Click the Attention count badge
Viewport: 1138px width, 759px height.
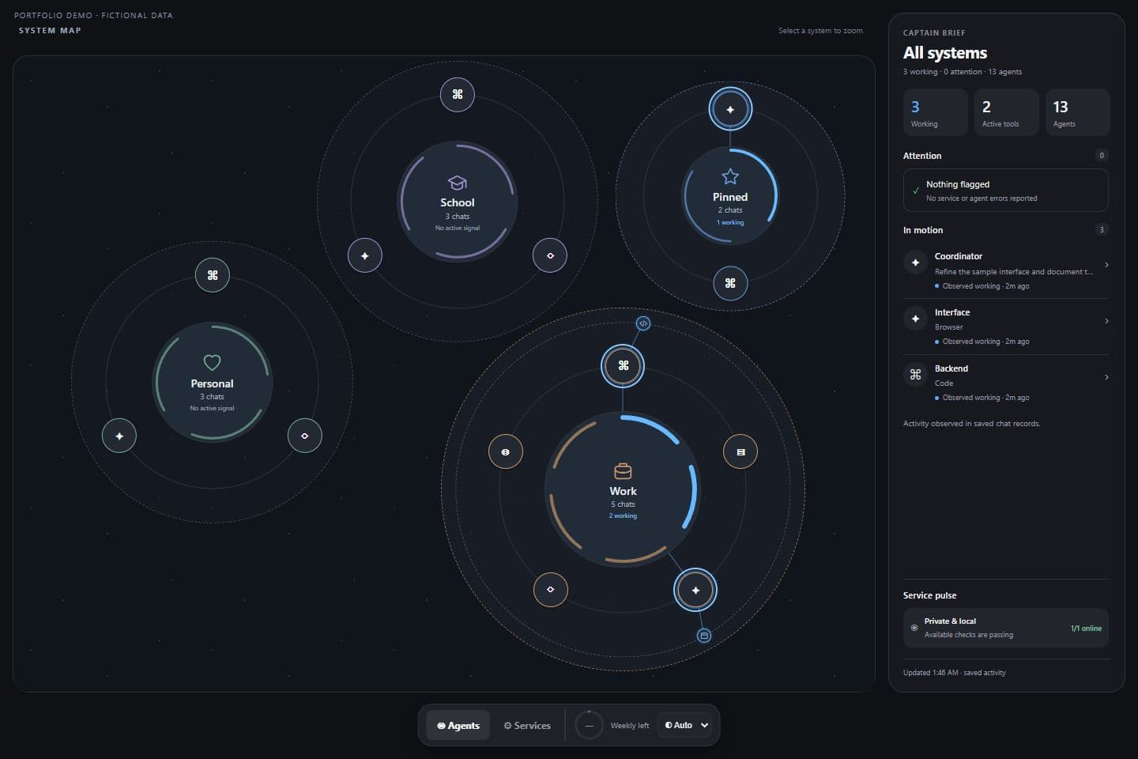coord(1102,156)
